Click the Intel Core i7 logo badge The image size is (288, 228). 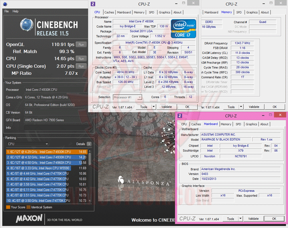click(x=183, y=29)
